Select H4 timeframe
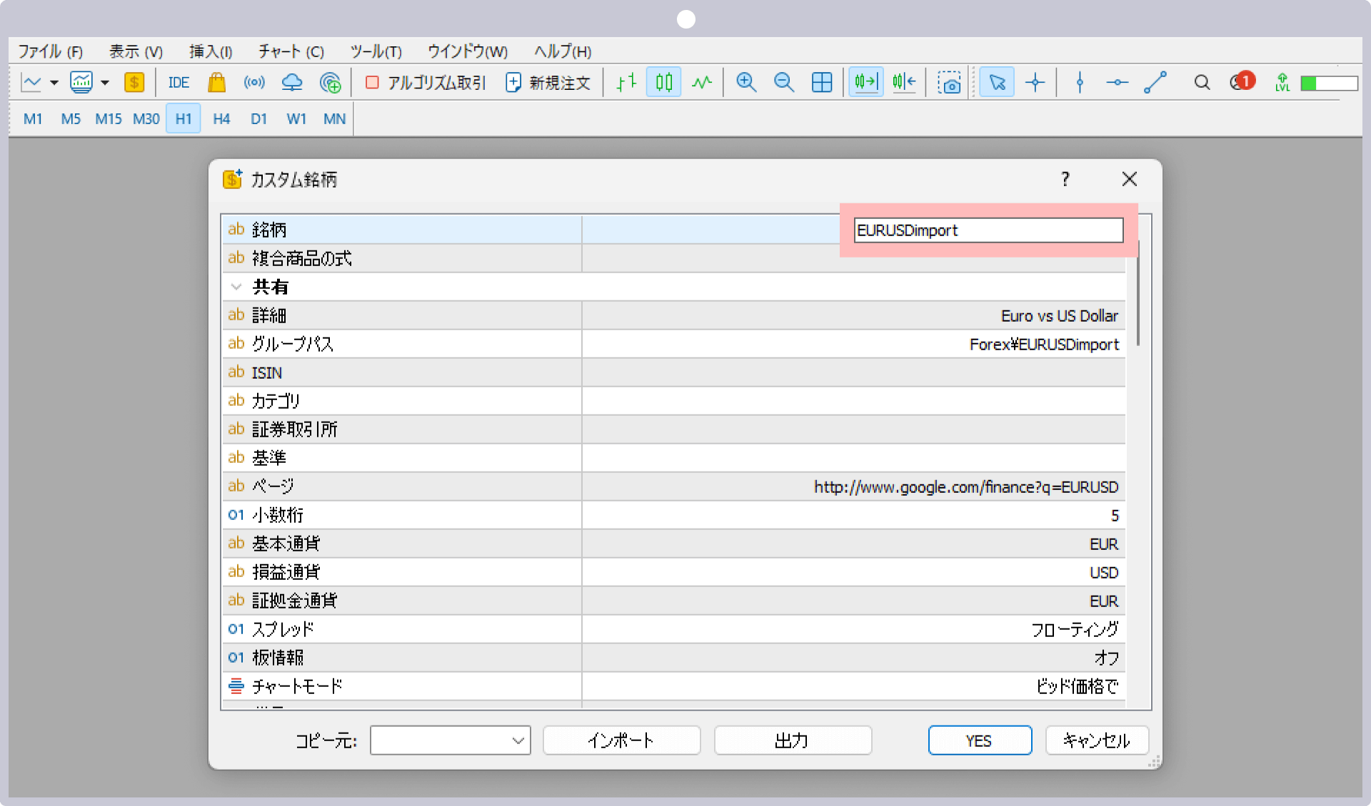The width and height of the screenshot is (1371, 806). point(221,119)
